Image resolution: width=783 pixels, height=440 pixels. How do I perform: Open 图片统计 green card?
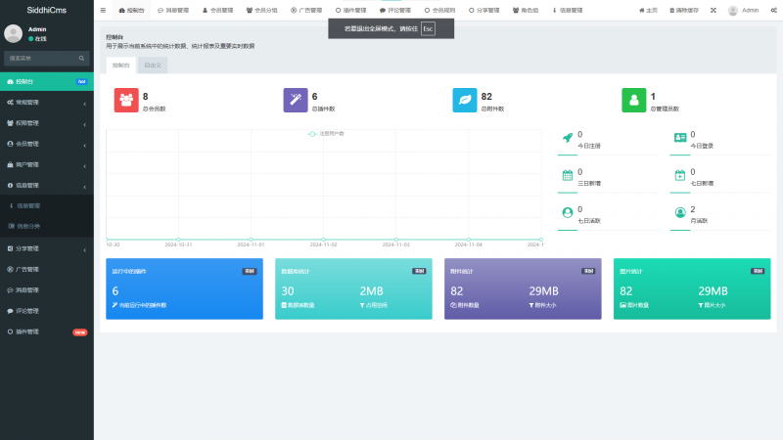point(692,288)
